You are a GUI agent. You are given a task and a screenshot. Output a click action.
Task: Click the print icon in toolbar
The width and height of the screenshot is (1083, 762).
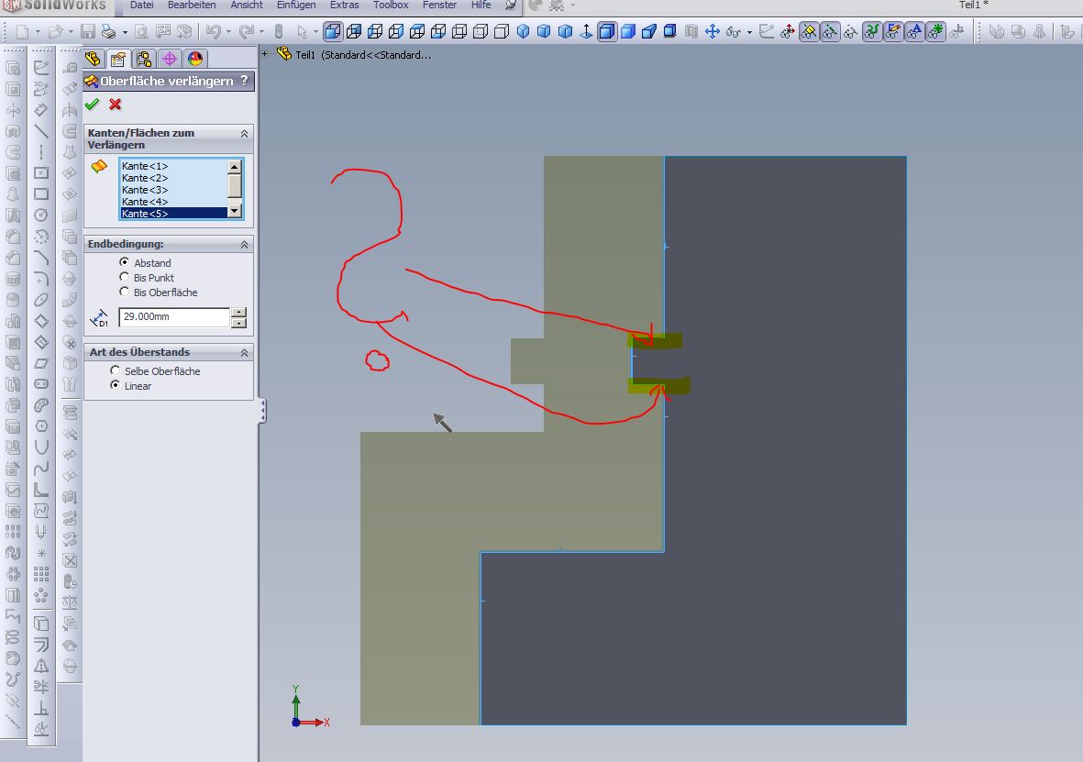click(107, 32)
